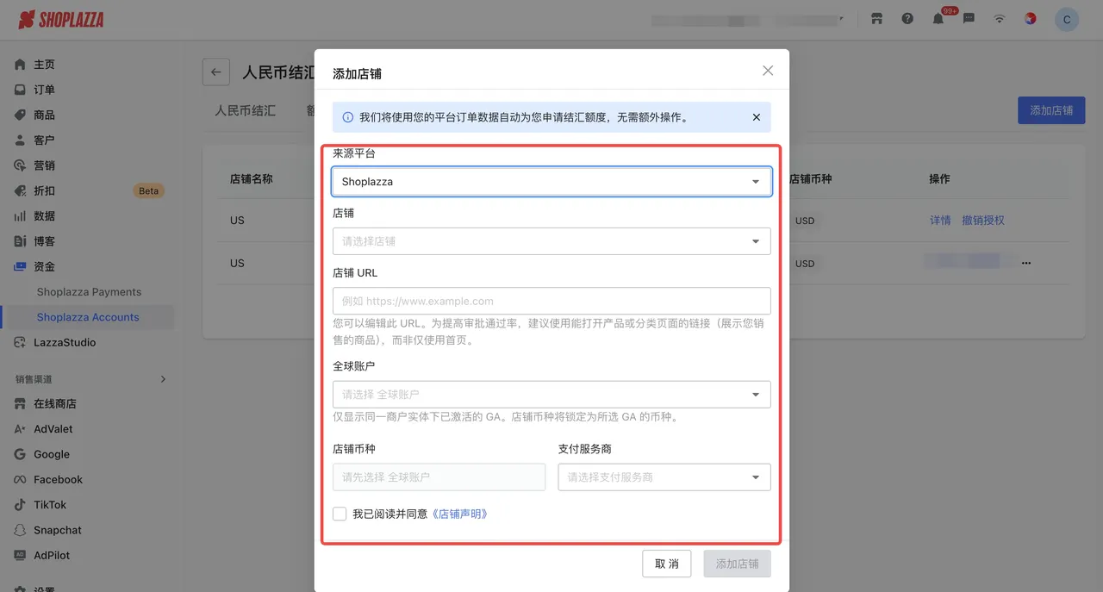This screenshot has width=1103, height=592.
Task: Click the 在线商店 store icon
Action: coord(20,403)
